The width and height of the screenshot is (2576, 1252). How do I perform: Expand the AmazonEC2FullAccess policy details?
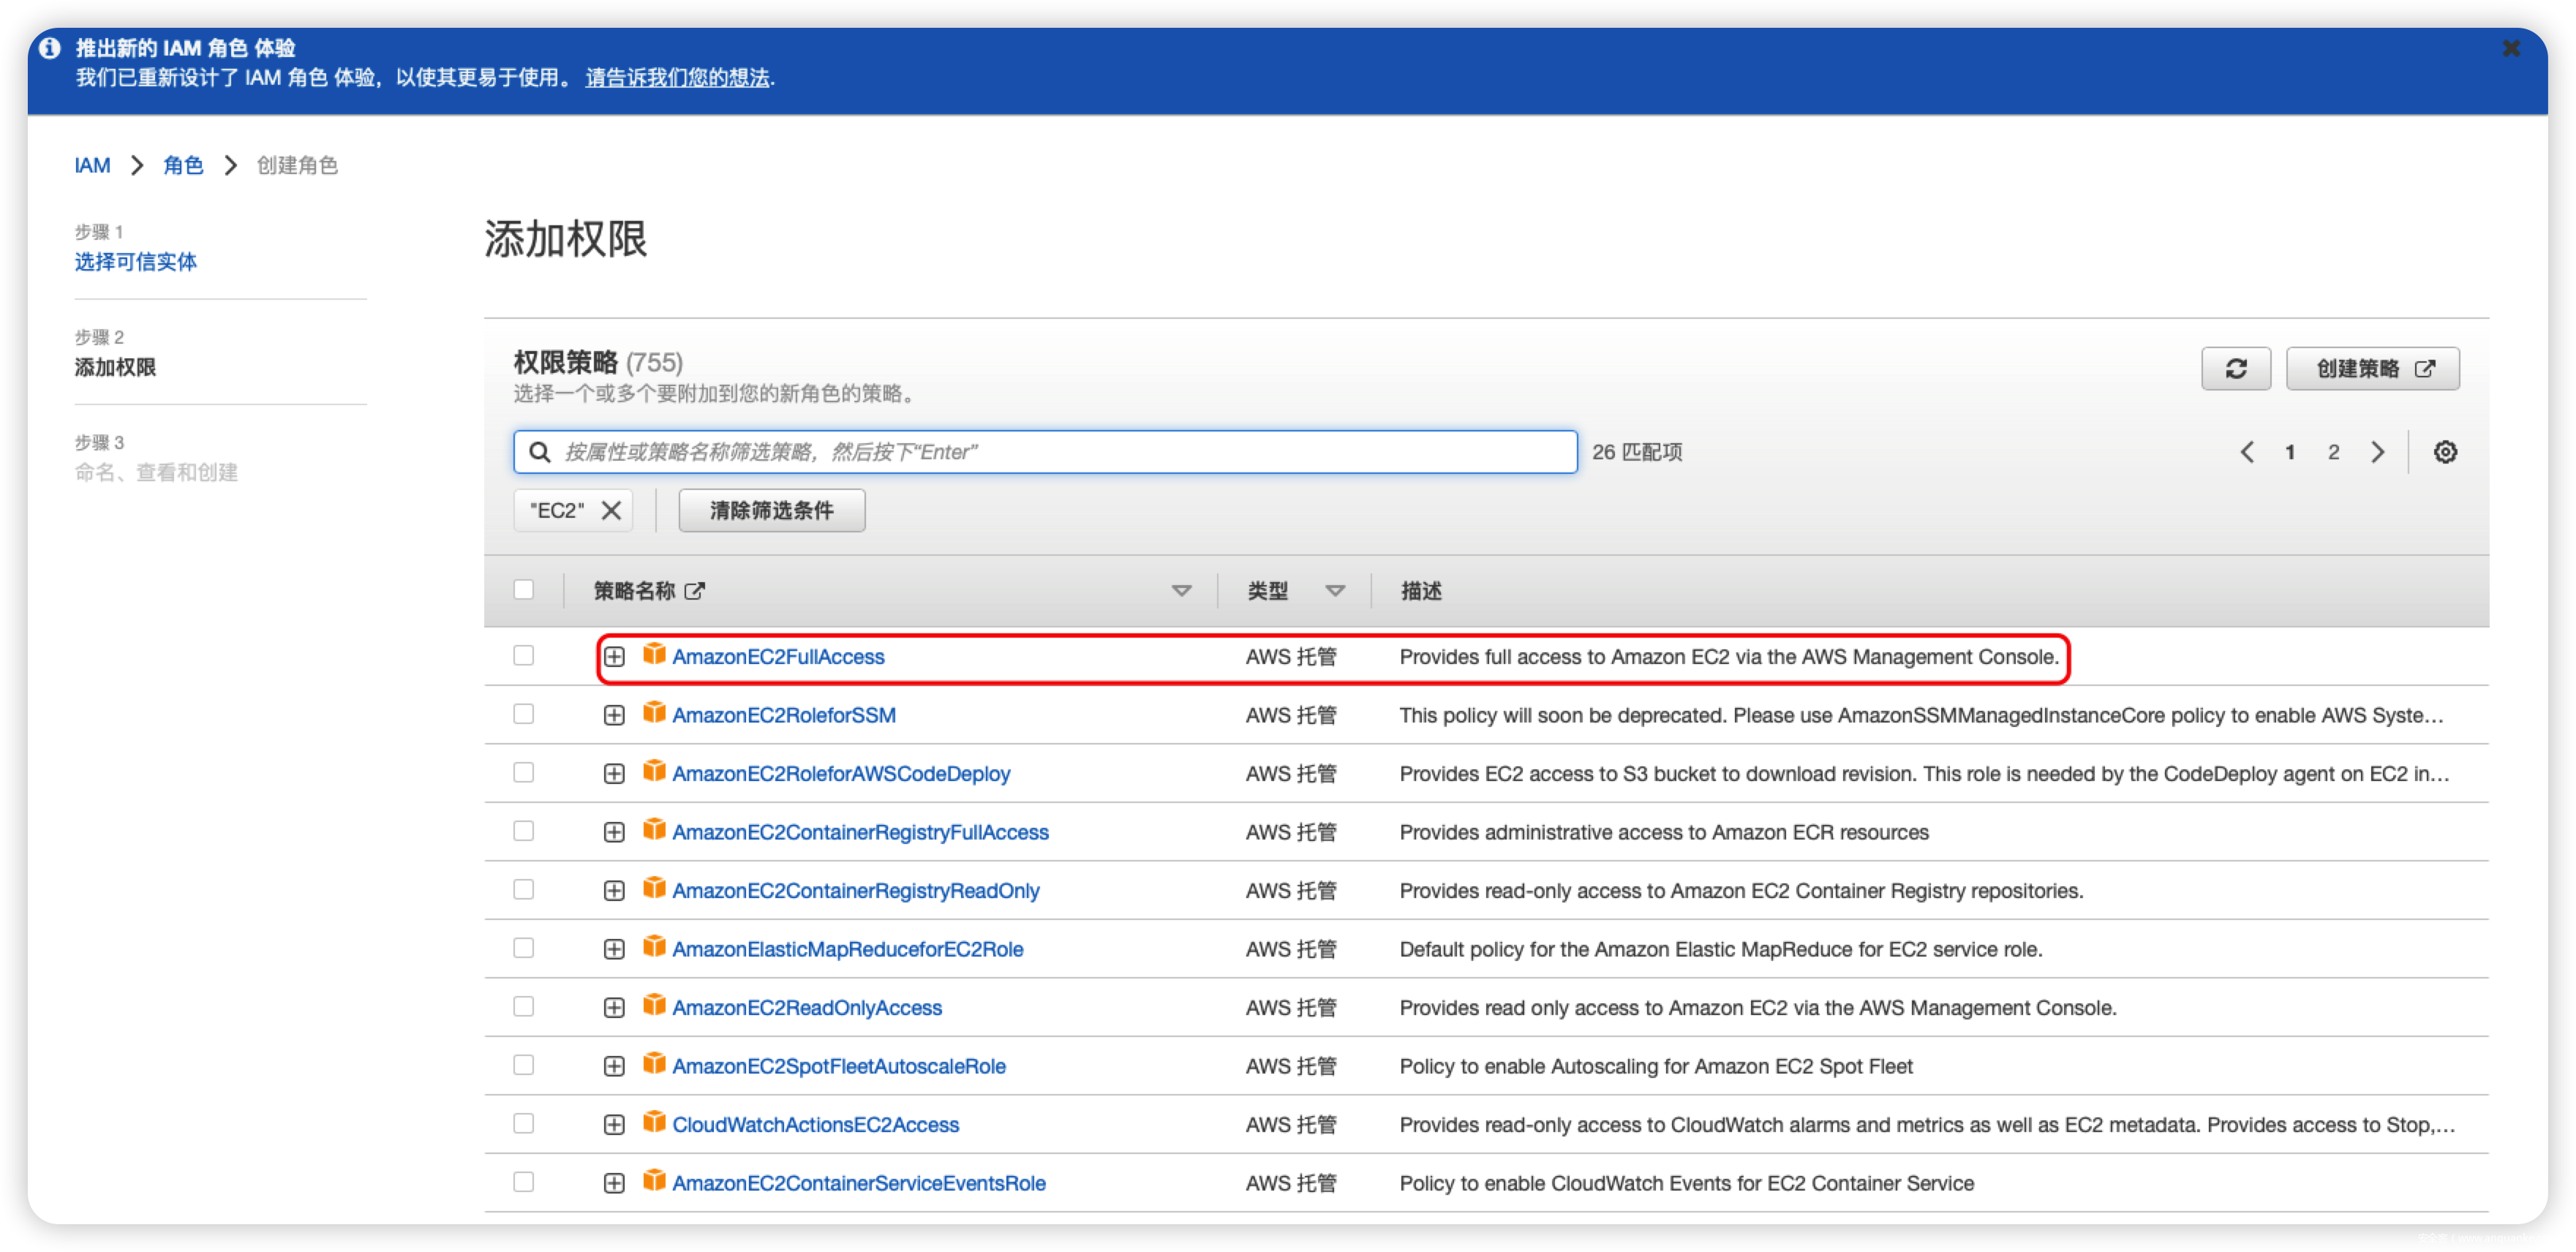614,656
